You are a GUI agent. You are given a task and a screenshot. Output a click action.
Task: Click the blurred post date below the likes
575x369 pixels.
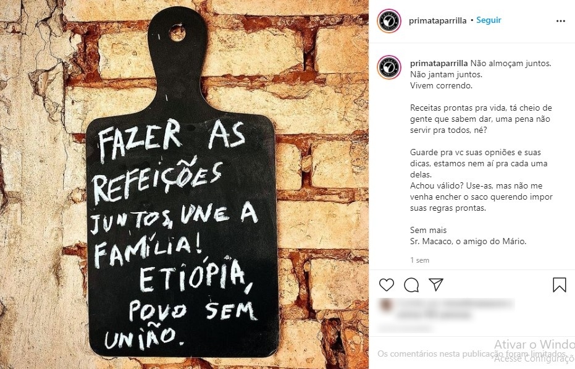(405, 328)
